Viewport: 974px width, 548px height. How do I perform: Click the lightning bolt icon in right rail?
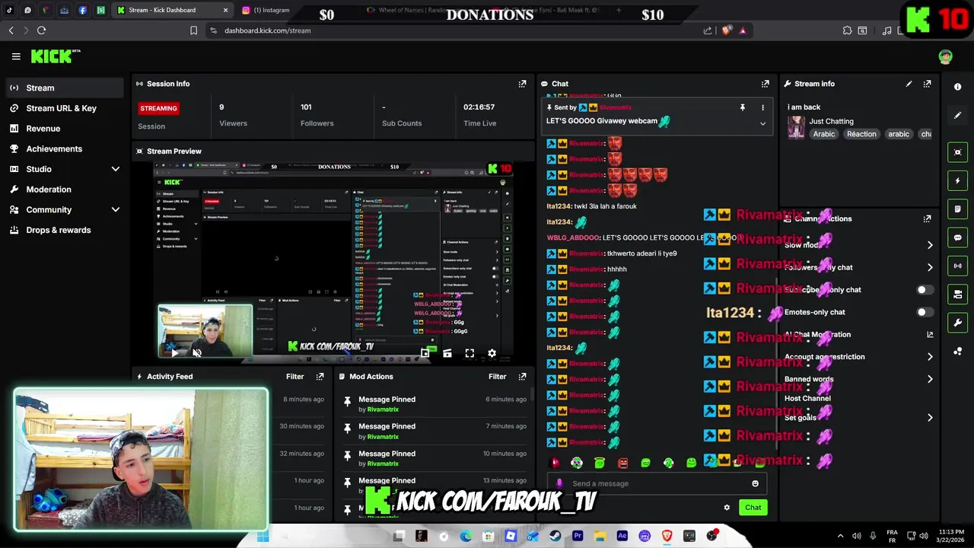(957, 180)
